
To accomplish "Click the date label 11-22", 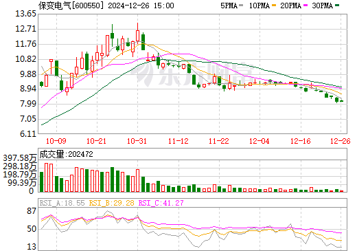I will 219,141.
